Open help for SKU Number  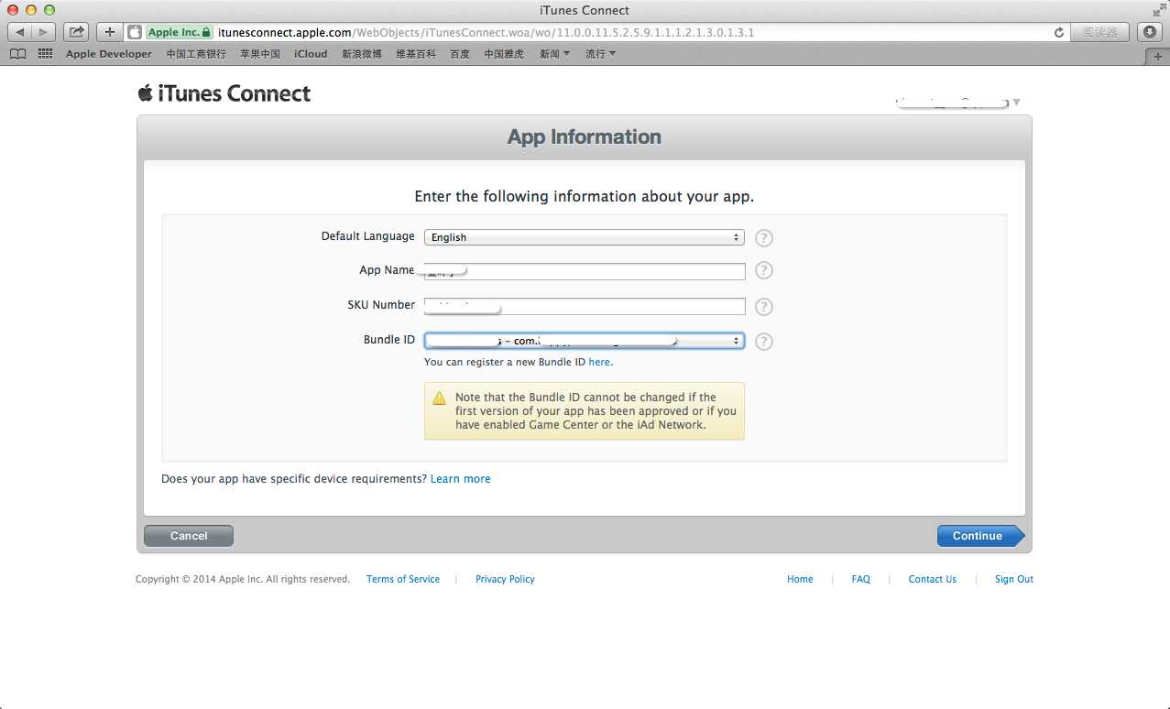click(764, 307)
